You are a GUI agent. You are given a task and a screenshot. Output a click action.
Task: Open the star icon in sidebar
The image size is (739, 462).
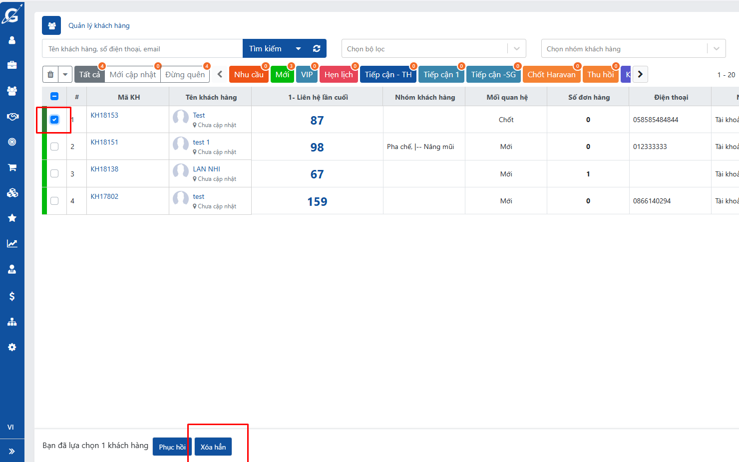[x=12, y=218]
